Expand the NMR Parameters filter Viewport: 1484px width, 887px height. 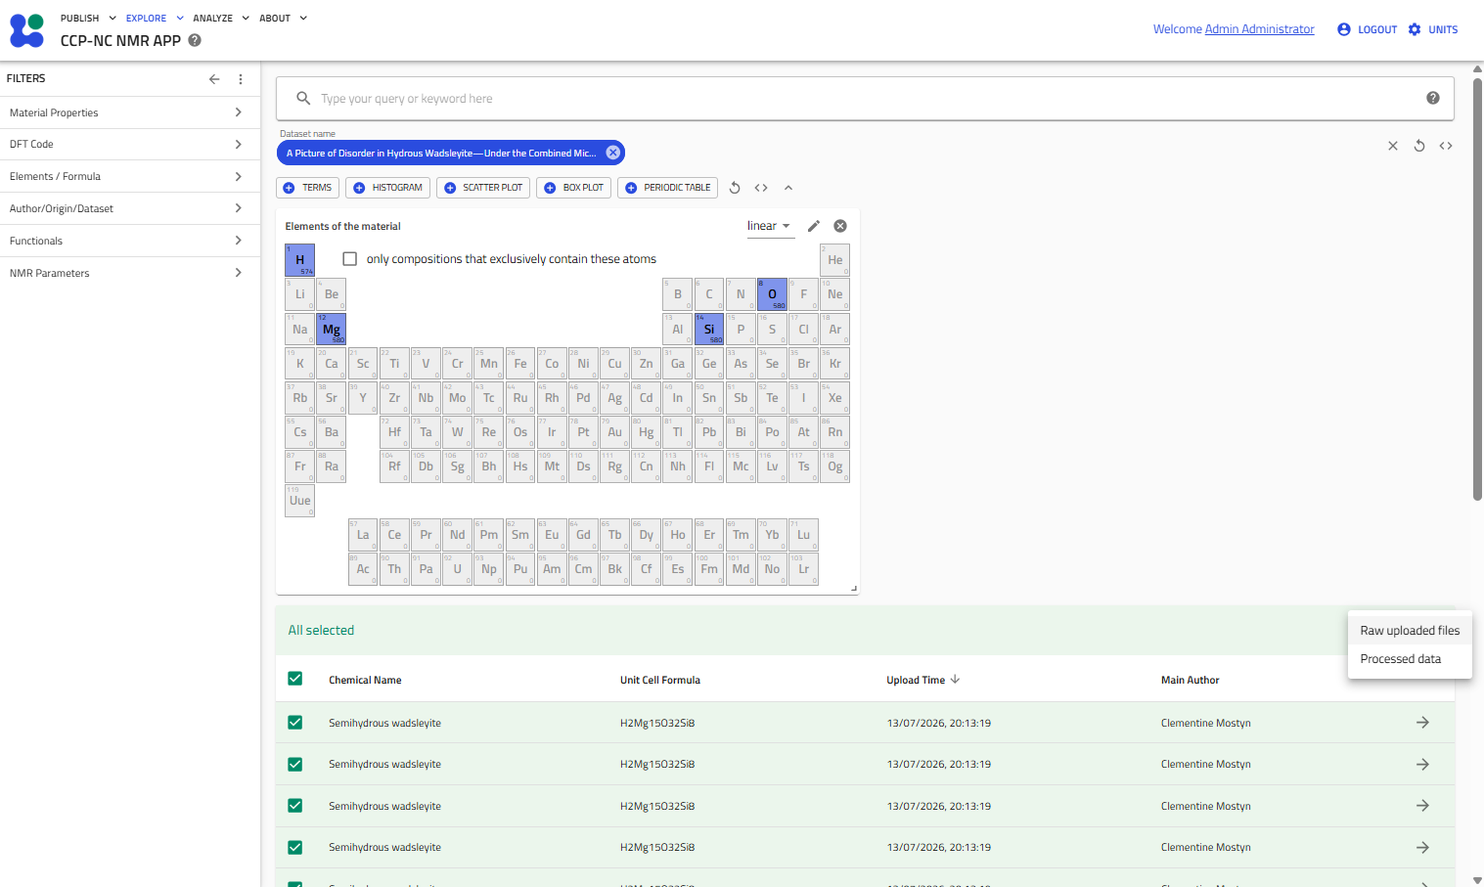[x=130, y=273]
